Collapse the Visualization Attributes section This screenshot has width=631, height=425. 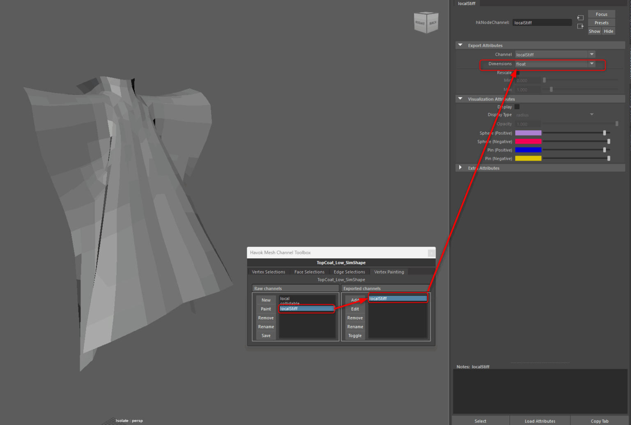click(x=460, y=99)
